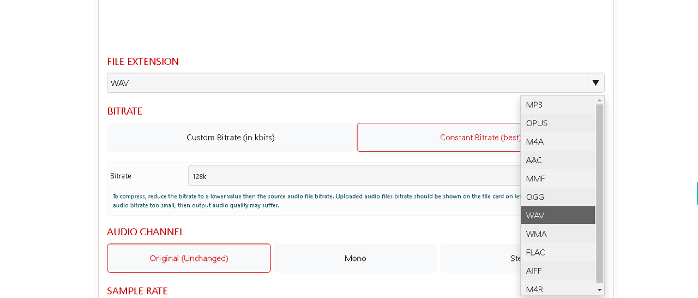
Task: Choose the MMF extension option
Action: pyautogui.click(x=557, y=179)
